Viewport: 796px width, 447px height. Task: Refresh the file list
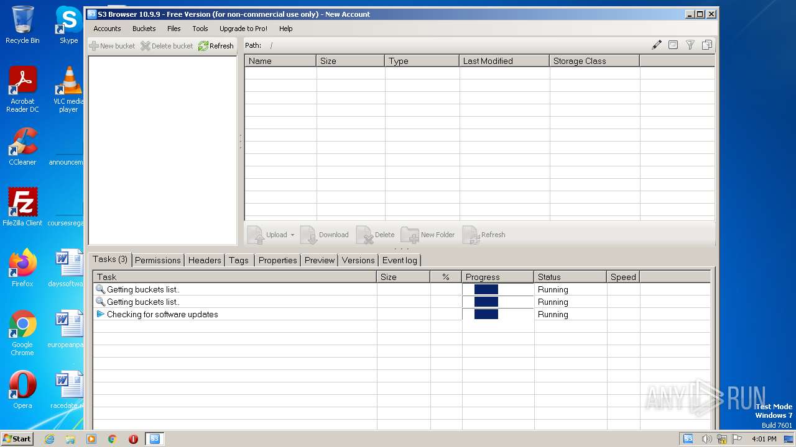[x=484, y=235]
